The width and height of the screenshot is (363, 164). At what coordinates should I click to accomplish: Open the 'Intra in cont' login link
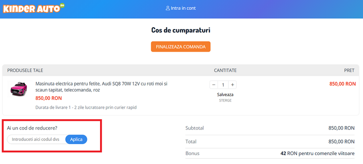pos(183,8)
